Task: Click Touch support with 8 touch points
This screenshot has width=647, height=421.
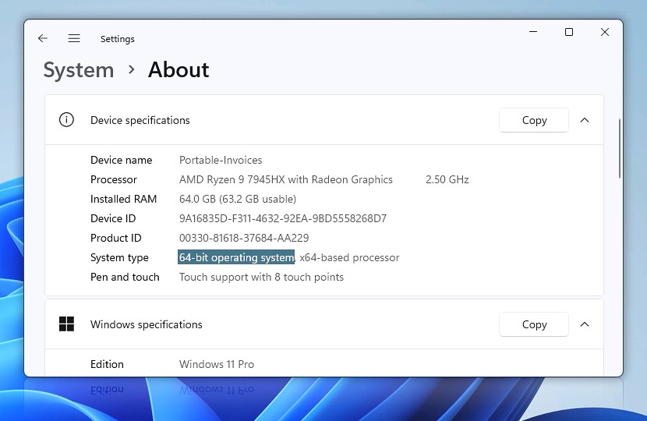Action: pyautogui.click(x=261, y=277)
